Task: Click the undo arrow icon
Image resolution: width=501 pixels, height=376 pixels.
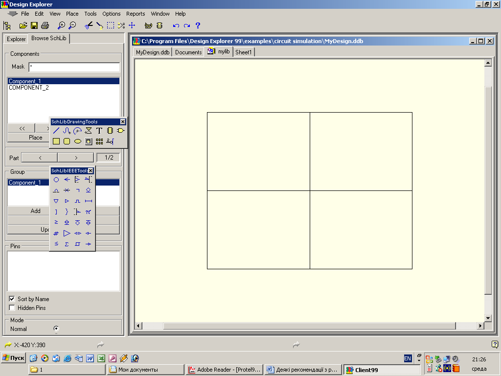Action: [x=176, y=25]
